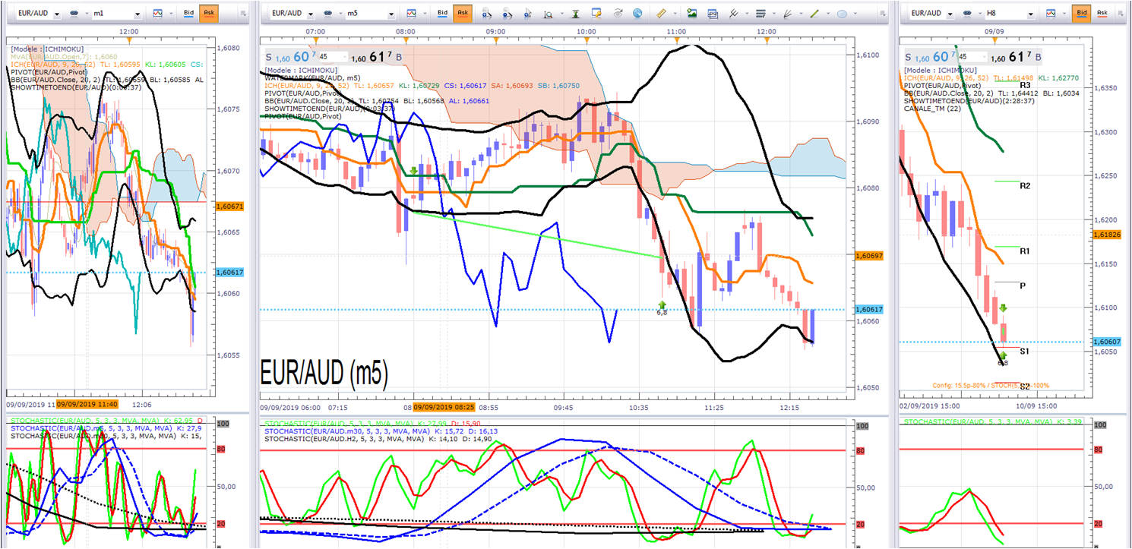
Task: Click the green vertical autoscale icon
Action: tap(576, 14)
